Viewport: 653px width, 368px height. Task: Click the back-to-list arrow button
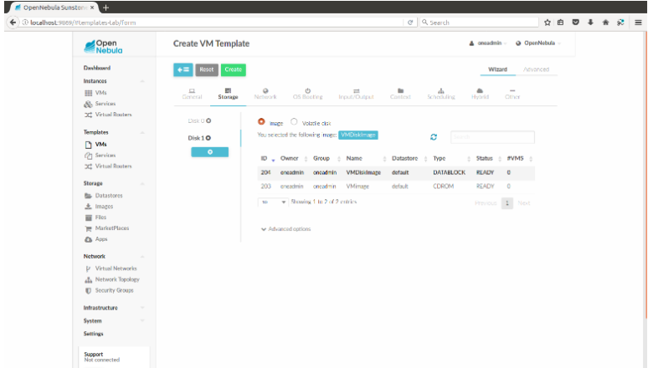coord(183,69)
